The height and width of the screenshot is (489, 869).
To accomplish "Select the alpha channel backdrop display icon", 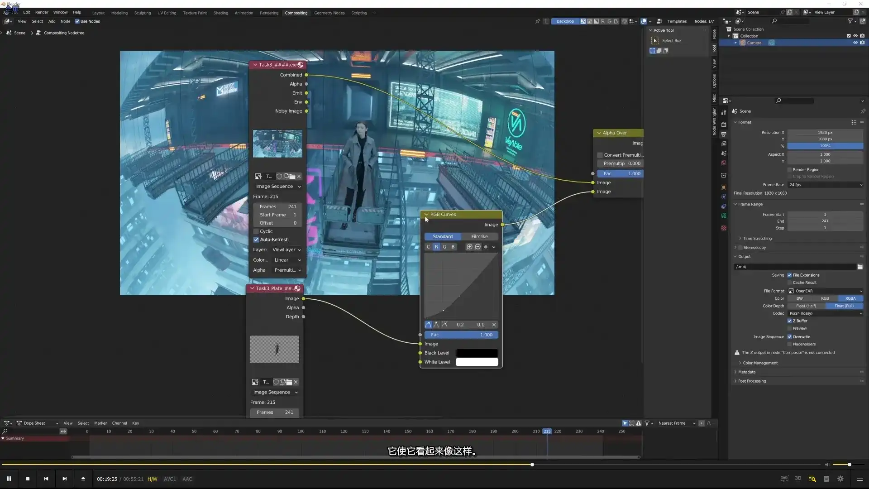I will tap(596, 21).
